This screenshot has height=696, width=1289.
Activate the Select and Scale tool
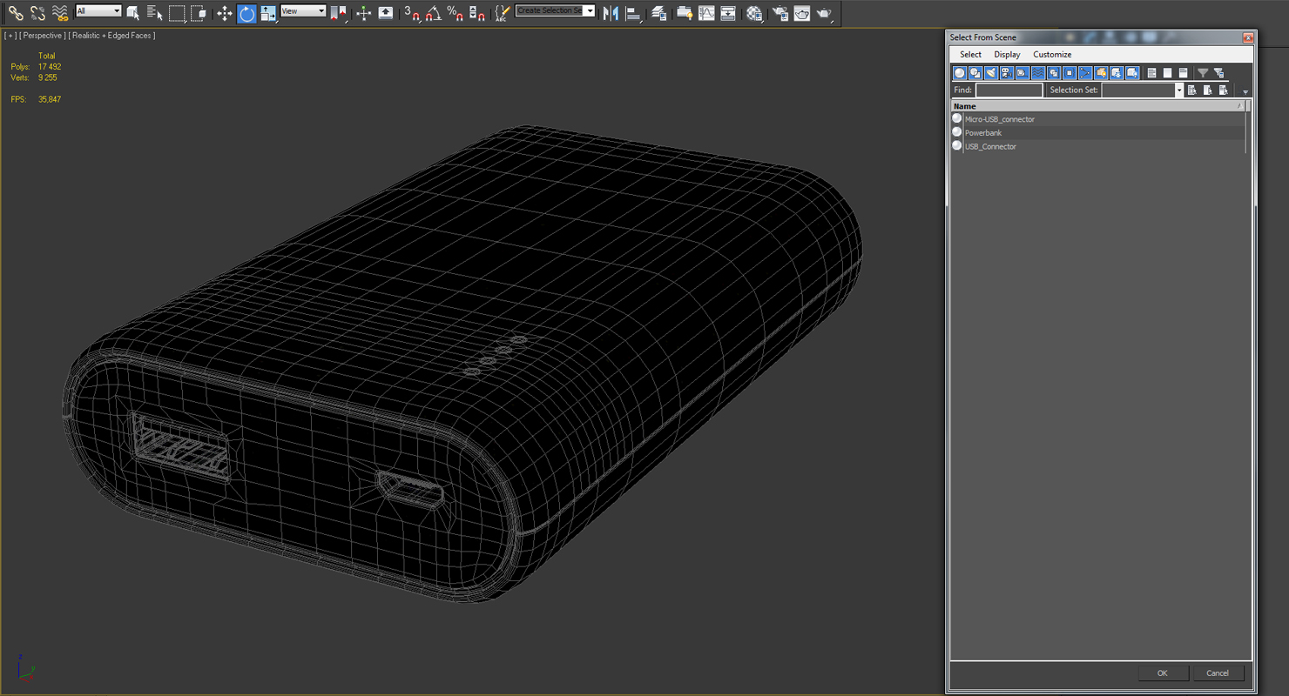[x=268, y=13]
